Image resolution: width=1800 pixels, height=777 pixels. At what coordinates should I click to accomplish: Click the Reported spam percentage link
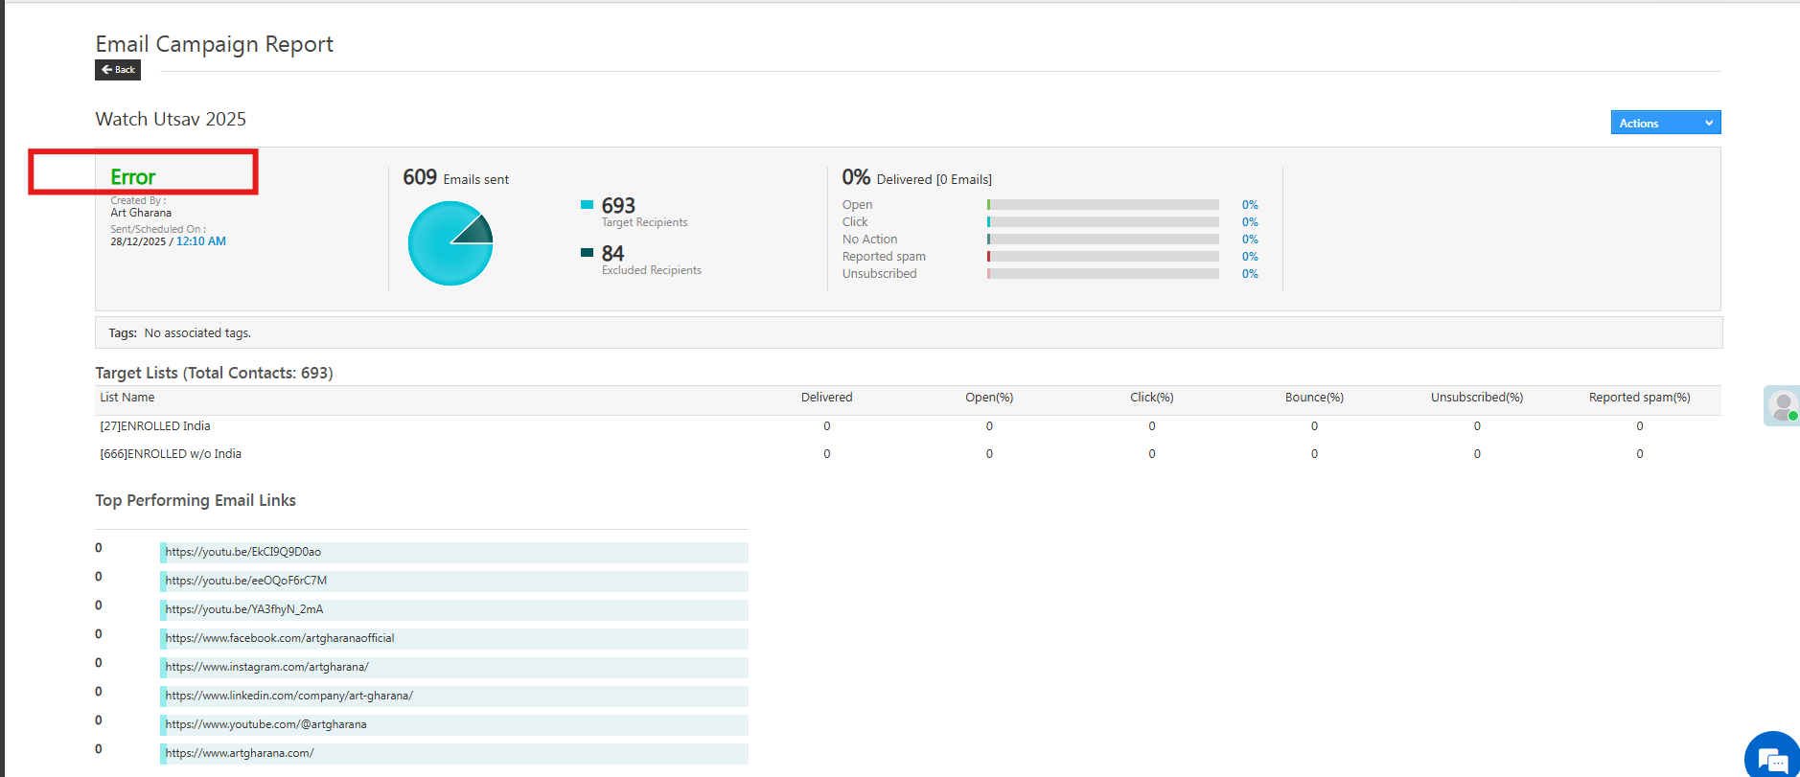pyautogui.click(x=1250, y=257)
